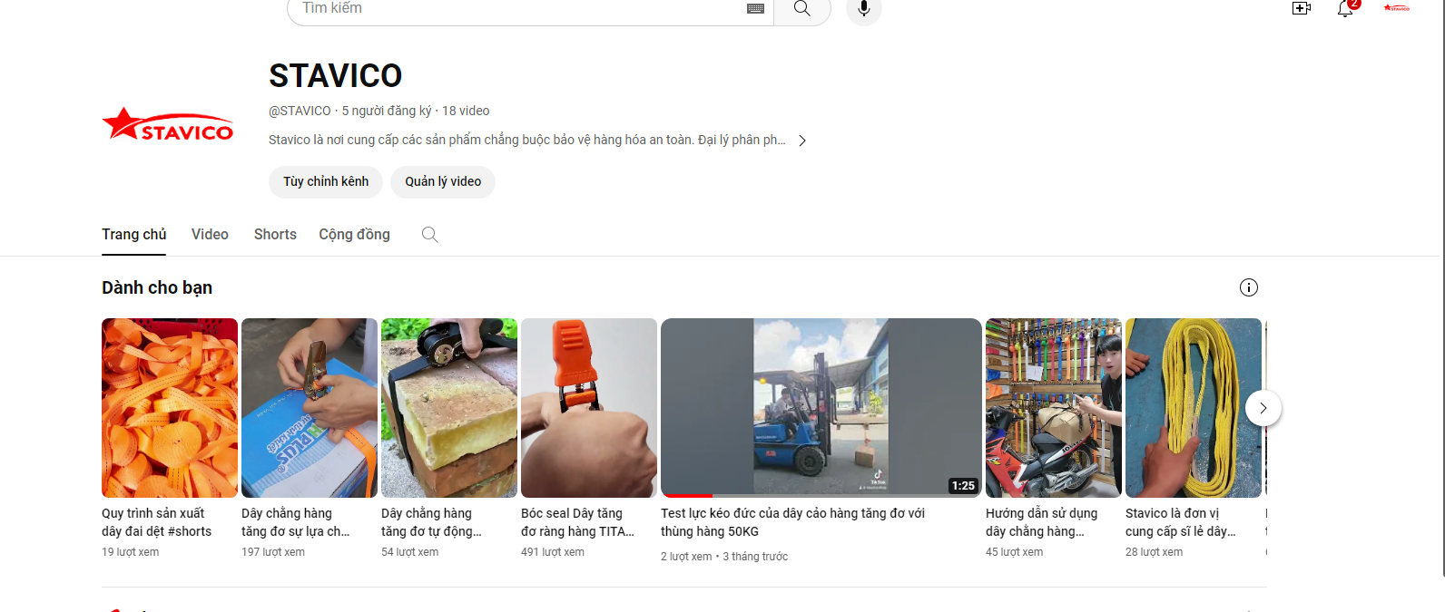Open the create video icon
This screenshot has height=612, width=1445.
pos(1301,8)
